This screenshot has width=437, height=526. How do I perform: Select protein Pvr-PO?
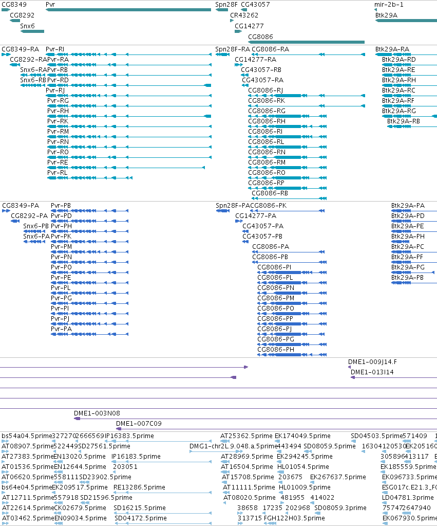pyautogui.click(x=61, y=267)
